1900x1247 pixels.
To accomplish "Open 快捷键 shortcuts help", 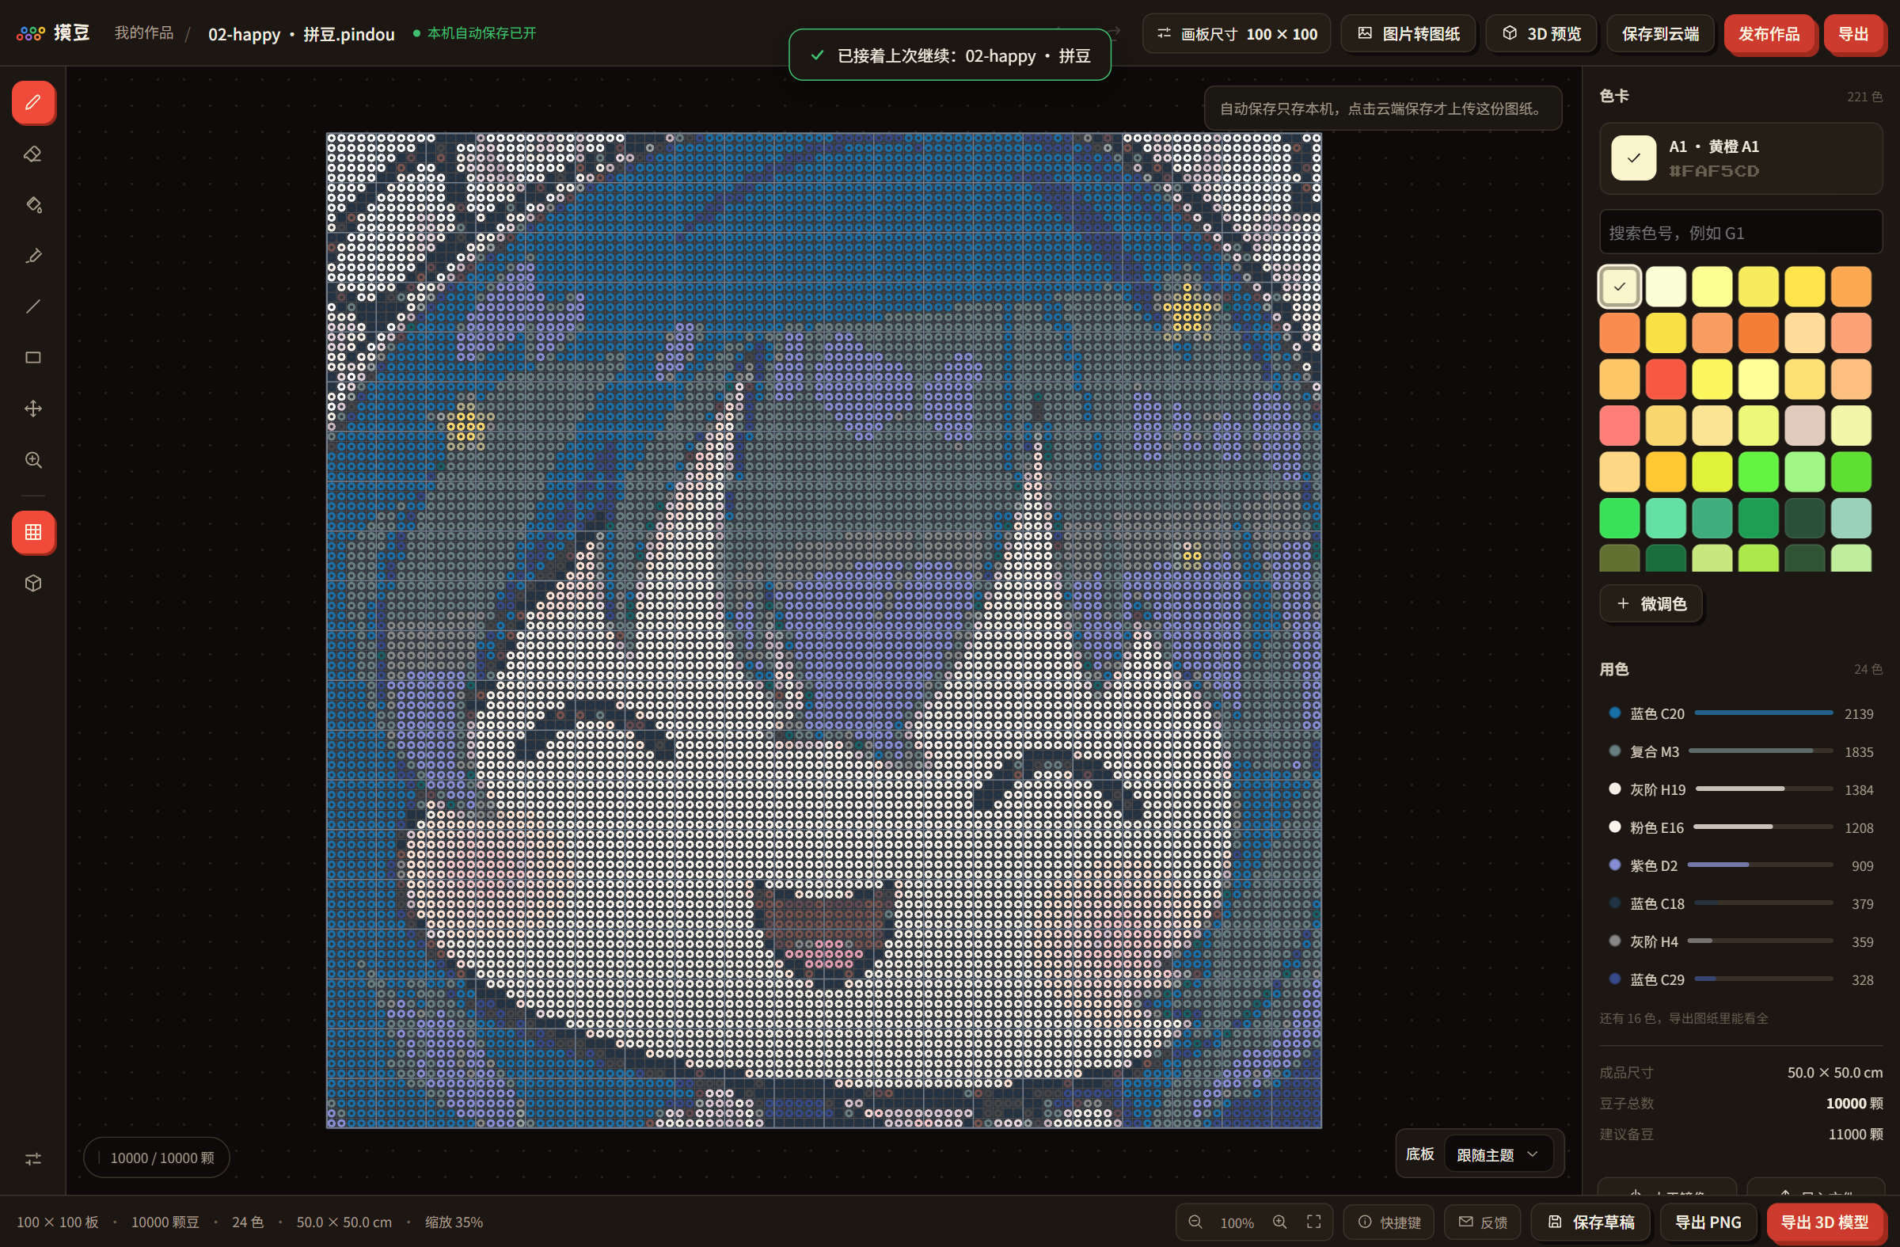I will (x=1389, y=1222).
